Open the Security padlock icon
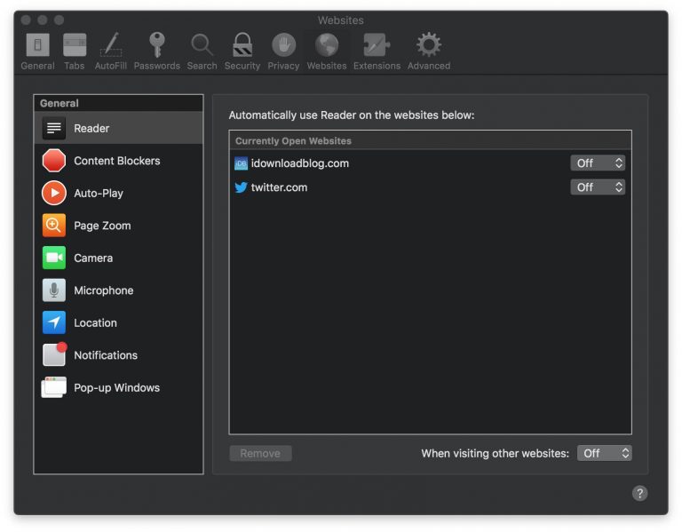 pos(242,44)
